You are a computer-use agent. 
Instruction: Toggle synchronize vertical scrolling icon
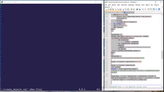(x=148, y=9)
